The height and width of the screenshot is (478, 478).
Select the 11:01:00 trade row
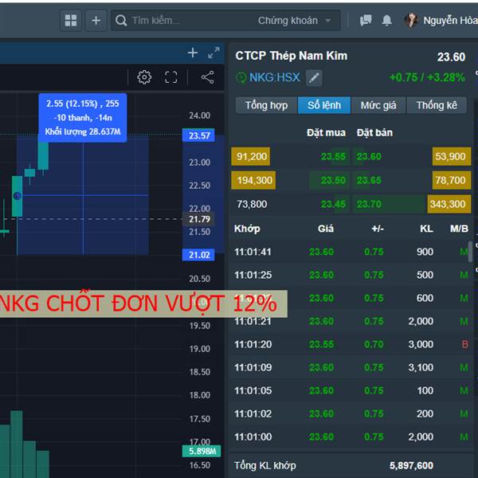coord(351,437)
